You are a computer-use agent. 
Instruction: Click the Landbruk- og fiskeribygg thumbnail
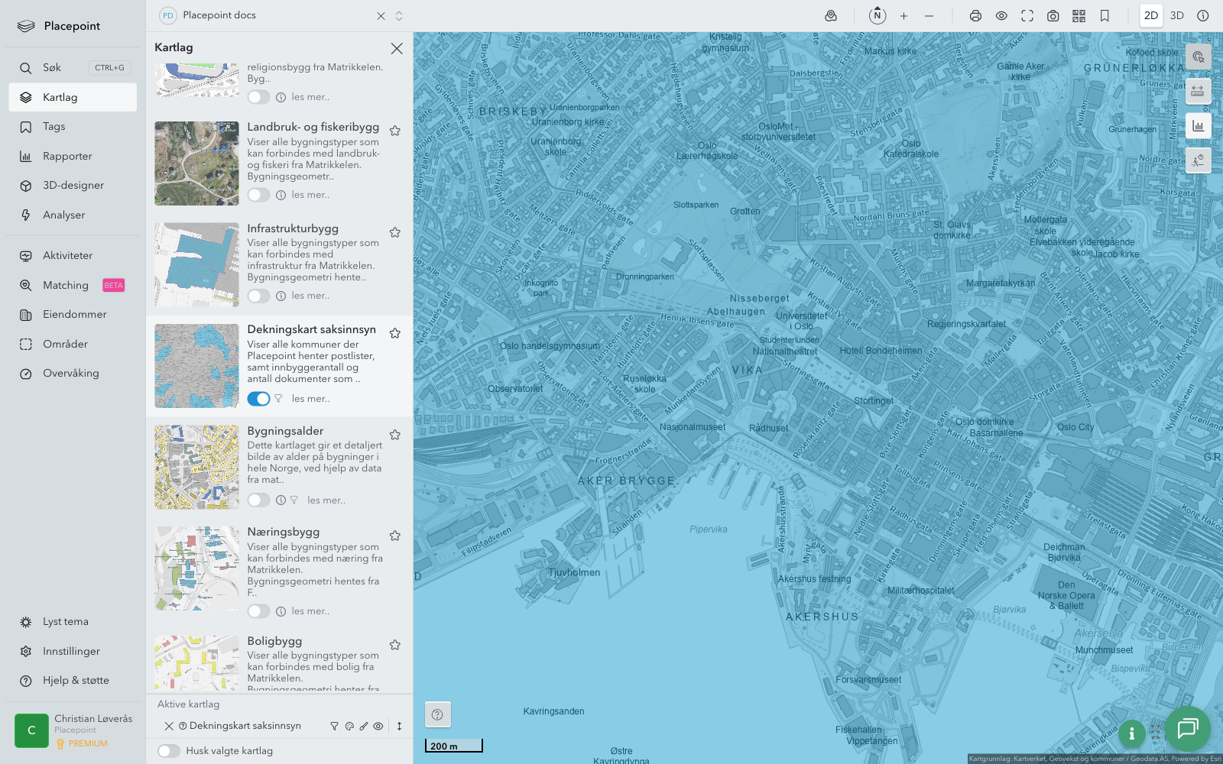pyautogui.click(x=196, y=163)
